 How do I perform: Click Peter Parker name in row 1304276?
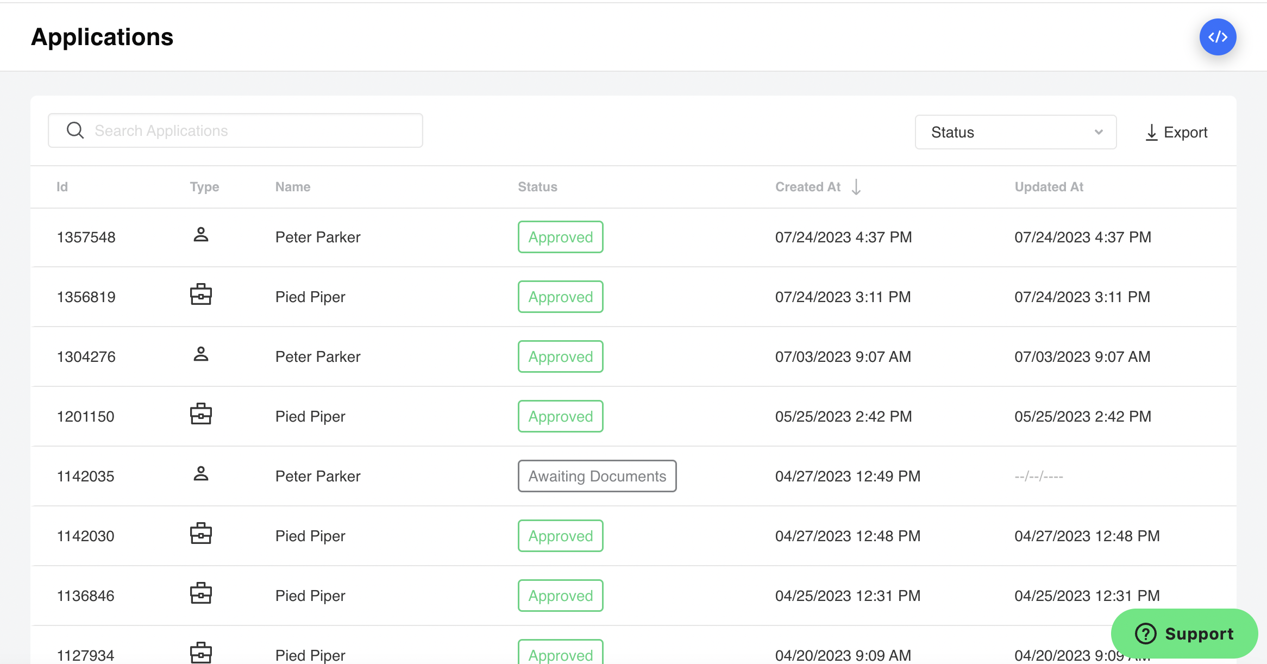click(x=318, y=357)
